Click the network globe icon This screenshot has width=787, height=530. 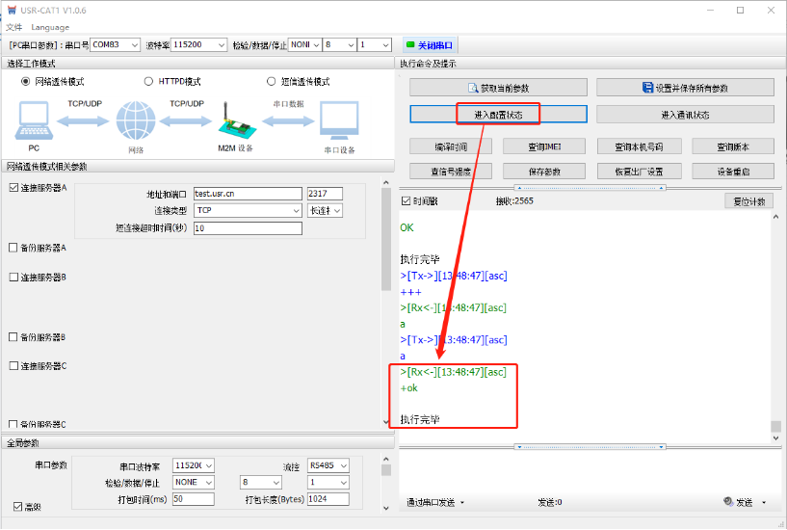point(135,121)
